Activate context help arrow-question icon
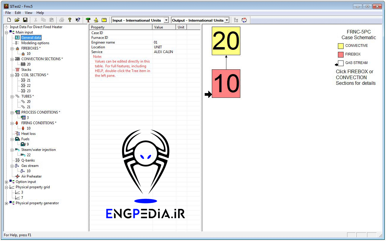 tap(78, 20)
